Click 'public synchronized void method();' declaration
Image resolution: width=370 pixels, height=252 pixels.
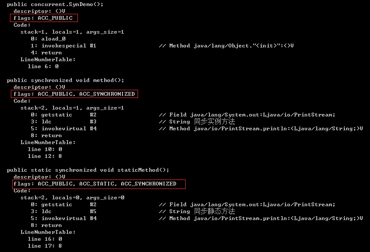point(65,80)
